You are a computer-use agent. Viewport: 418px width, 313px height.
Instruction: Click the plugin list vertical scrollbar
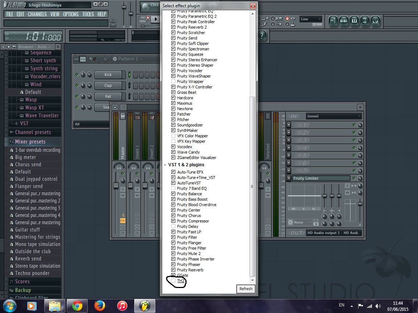[x=252, y=186]
